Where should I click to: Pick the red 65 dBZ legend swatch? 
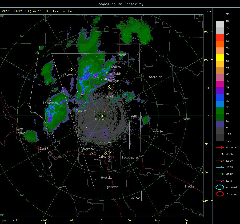[220, 37]
